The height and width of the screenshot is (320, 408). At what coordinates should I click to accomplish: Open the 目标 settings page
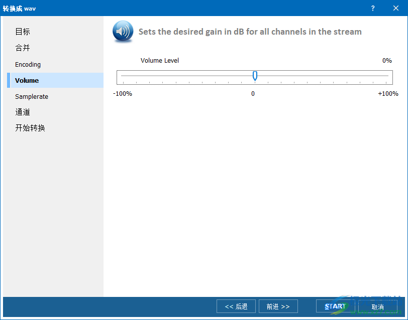pos(23,32)
